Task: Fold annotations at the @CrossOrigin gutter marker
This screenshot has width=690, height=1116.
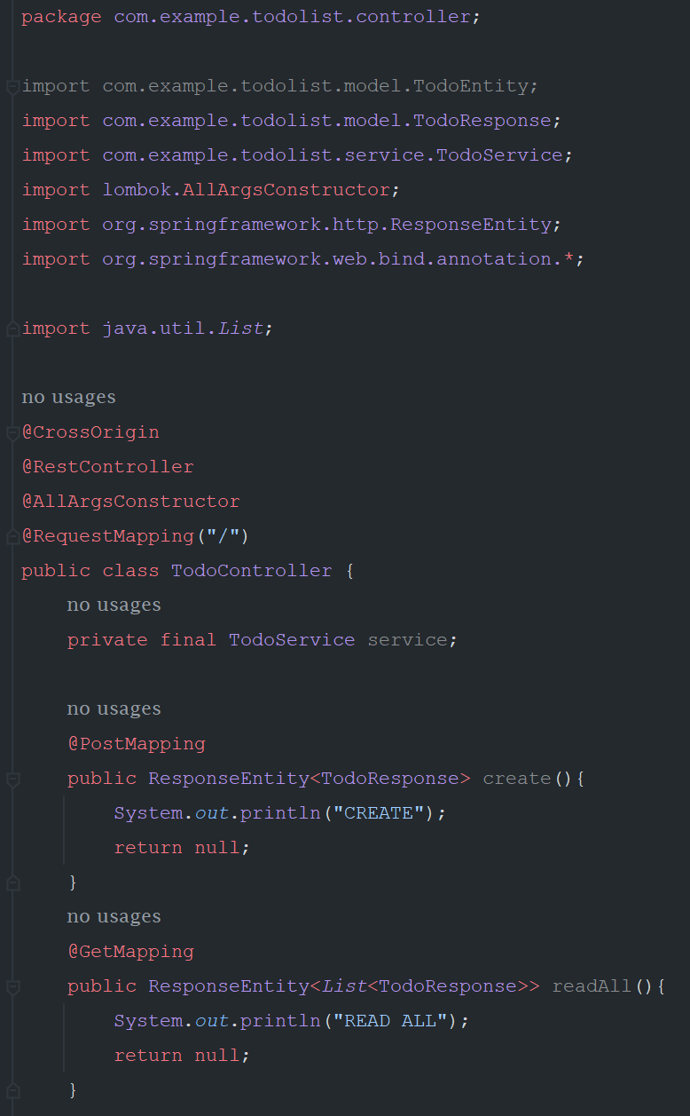Action: pyautogui.click(x=12, y=433)
